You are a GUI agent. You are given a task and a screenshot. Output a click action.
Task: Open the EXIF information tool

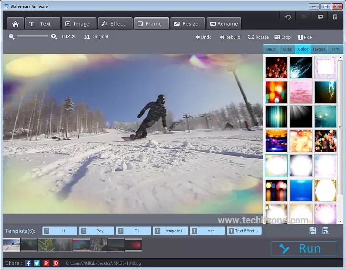[305, 37]
